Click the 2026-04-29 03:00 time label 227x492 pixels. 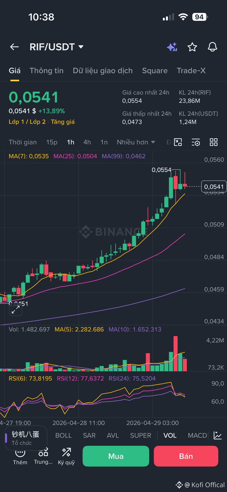click(152, 423)
